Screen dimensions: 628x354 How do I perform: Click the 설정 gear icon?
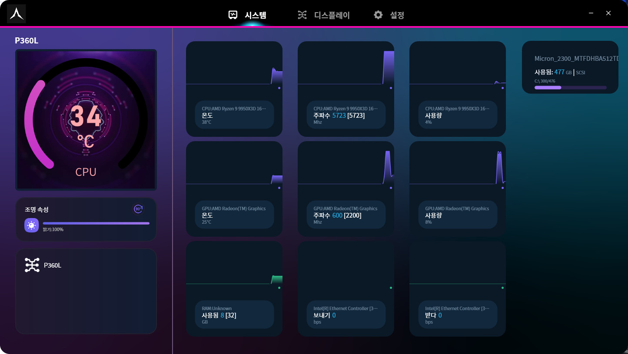tap(378, 15)
